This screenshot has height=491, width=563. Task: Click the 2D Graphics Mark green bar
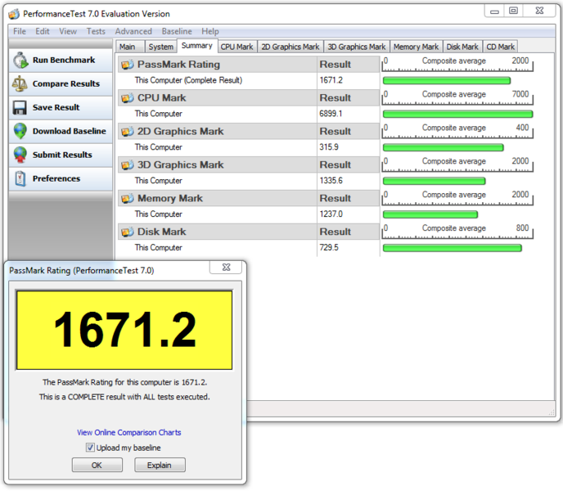click(444, 147)
